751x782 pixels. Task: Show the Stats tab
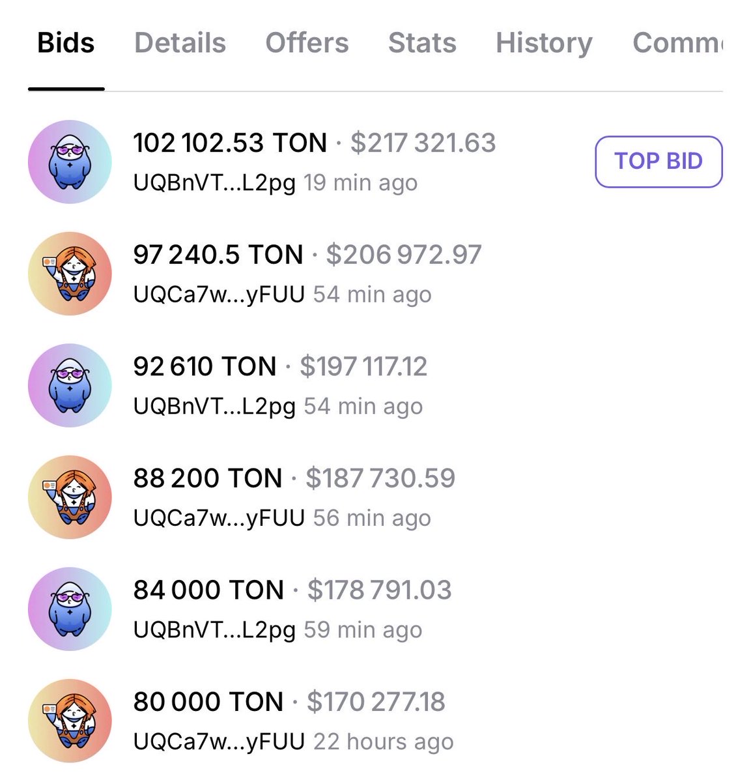422,43
